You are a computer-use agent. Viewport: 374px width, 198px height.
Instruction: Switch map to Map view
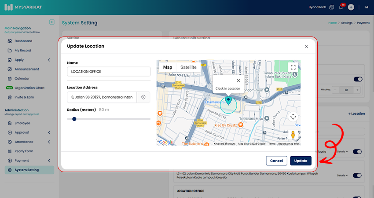click(x=168, y=67)
